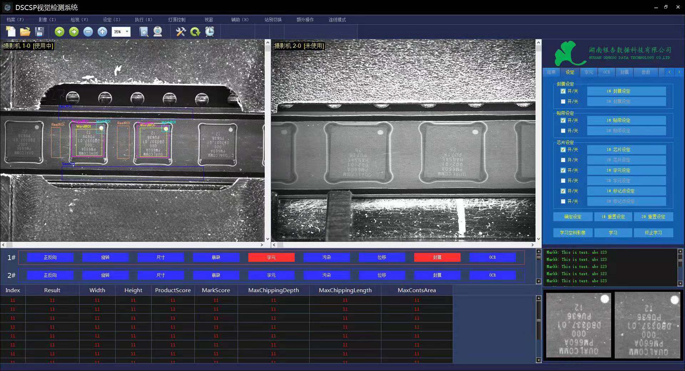Open the folder icon in toolbar
This screenshot has width=685, height=371.
point(25,32)
